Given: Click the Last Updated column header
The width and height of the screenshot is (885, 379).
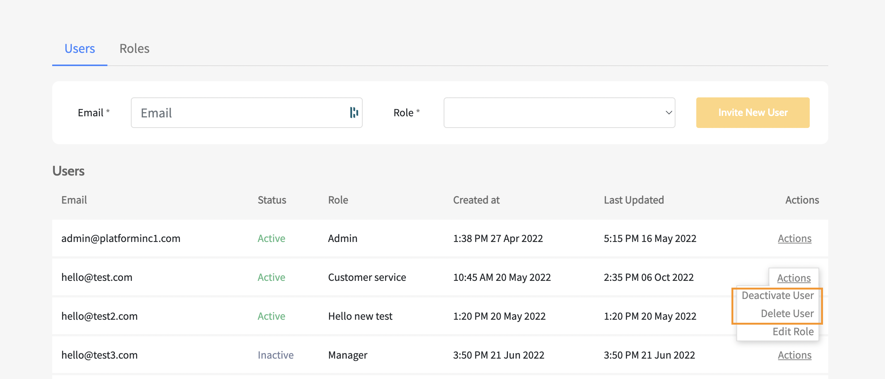Looking at the screenshot, I should point(633,200).
